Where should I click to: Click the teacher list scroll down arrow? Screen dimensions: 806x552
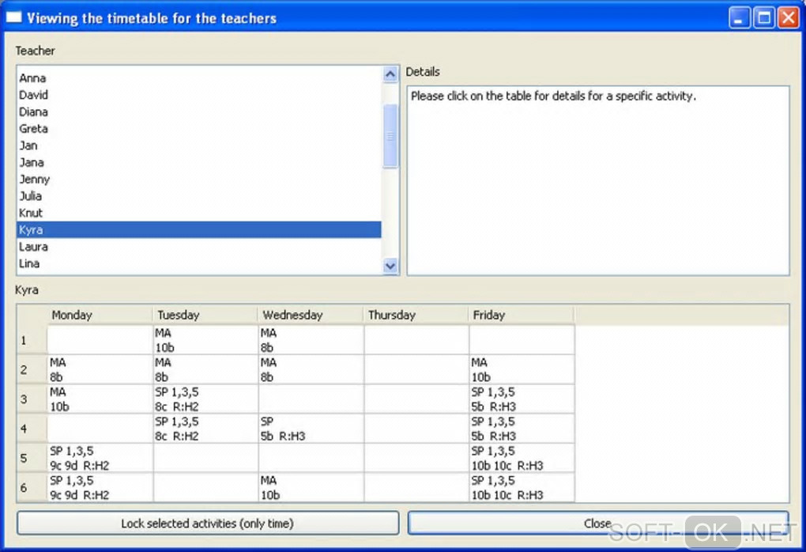[x=390, y=266]
